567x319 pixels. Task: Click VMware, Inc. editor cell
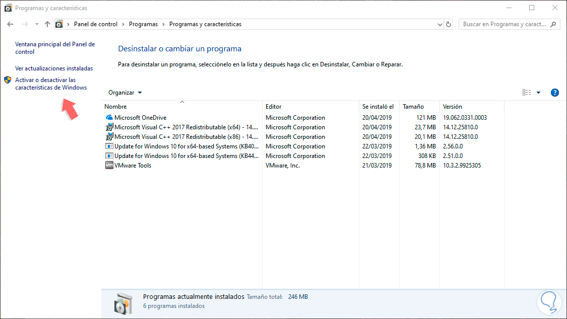click(283, 165)
